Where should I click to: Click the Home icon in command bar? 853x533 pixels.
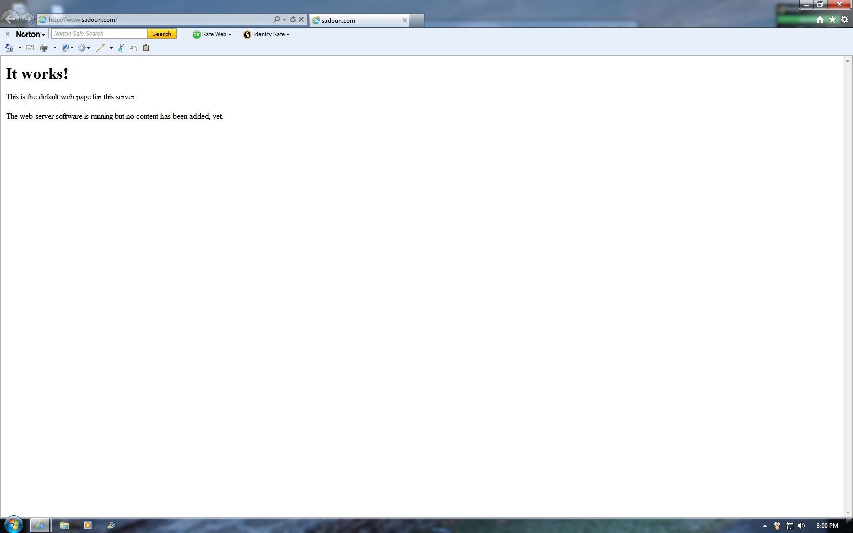[x=9, y=48]
